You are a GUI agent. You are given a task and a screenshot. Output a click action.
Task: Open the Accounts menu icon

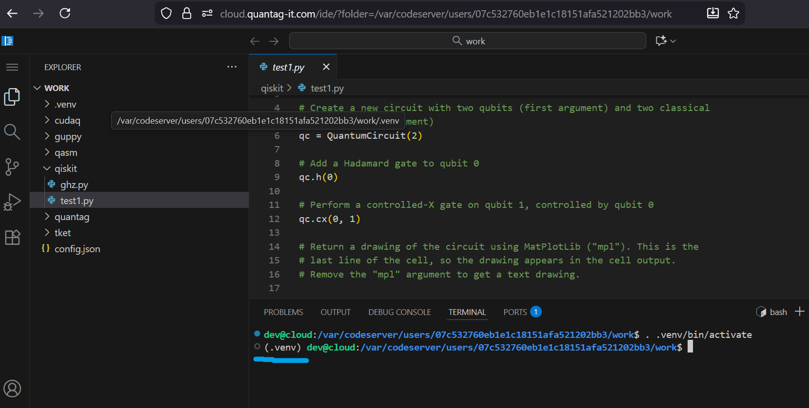[x=12, y=389]
